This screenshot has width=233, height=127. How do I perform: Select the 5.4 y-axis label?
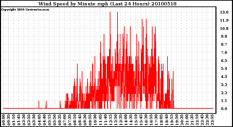224,68
